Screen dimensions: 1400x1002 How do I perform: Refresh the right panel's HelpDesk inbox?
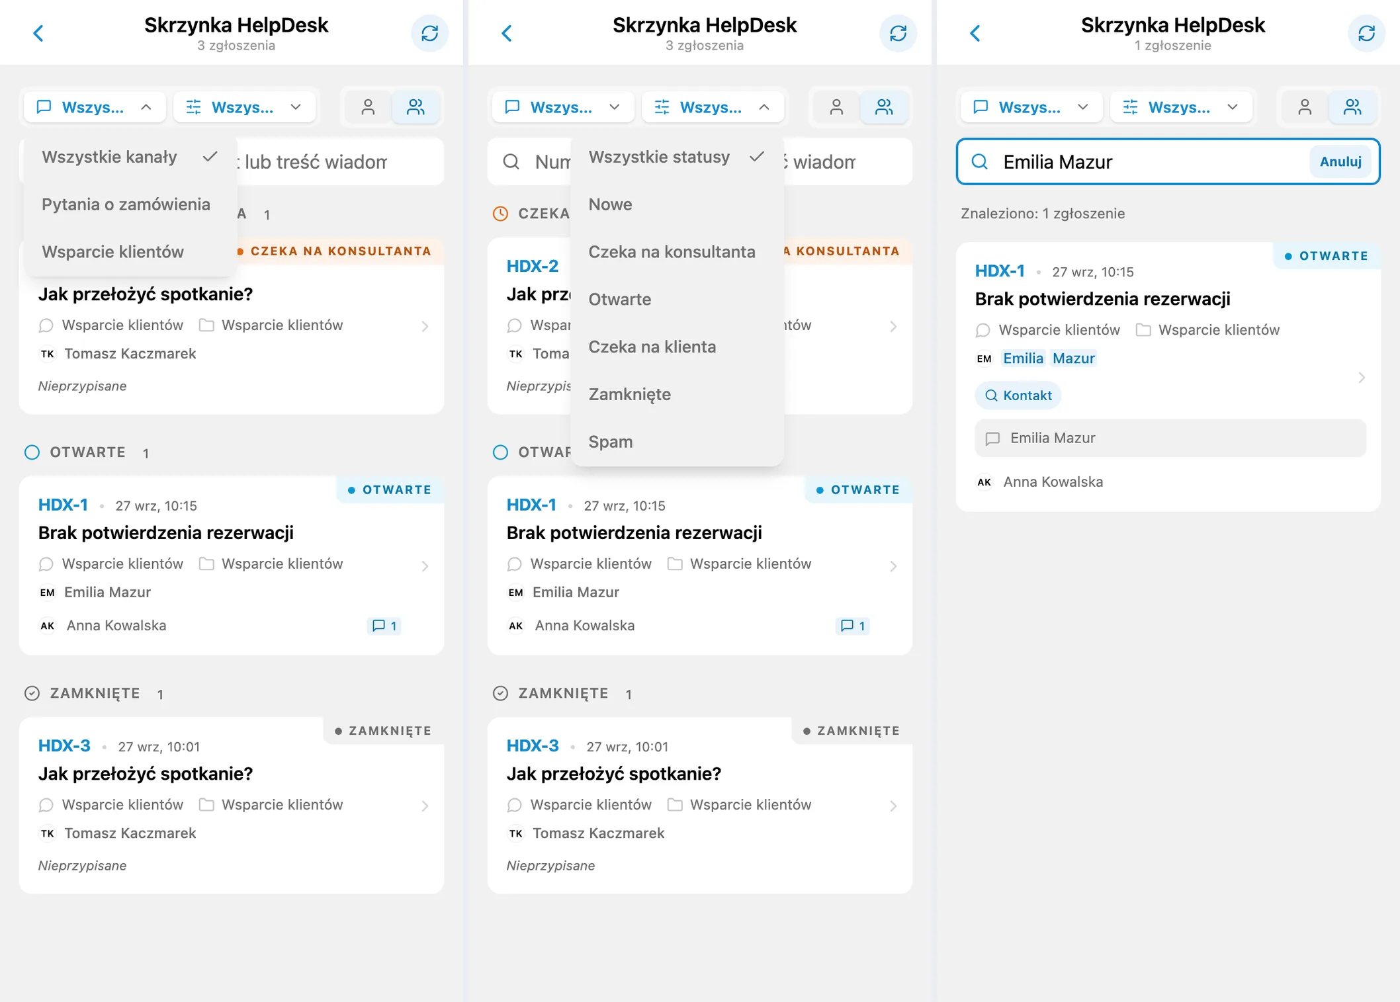click(1366, 33)
